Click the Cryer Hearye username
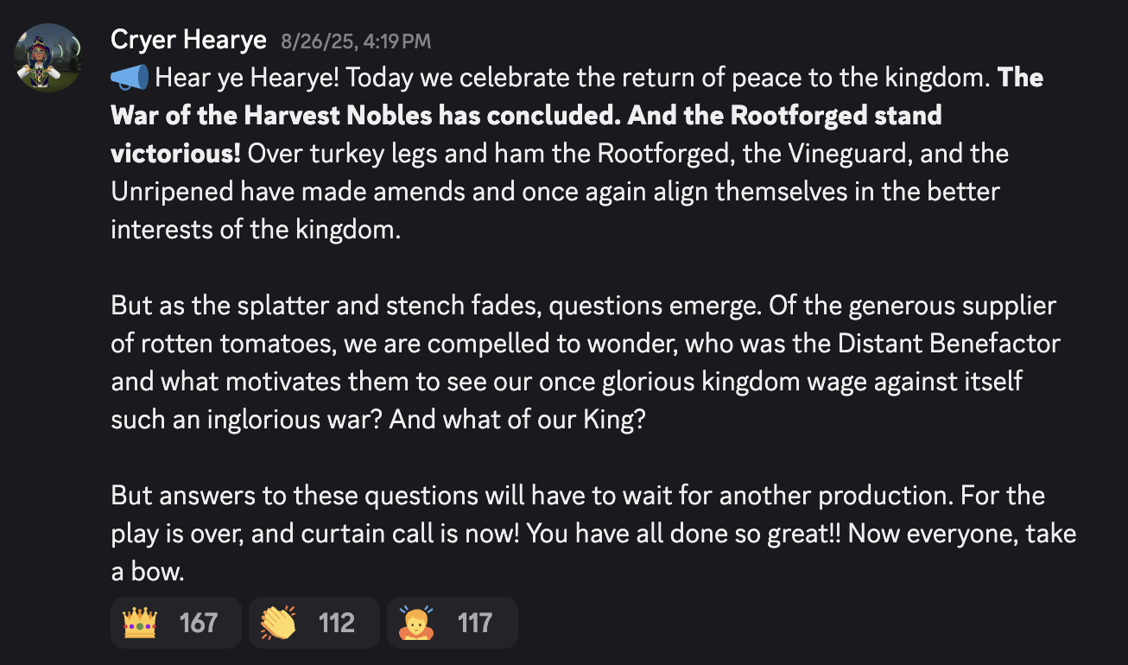 188,39
